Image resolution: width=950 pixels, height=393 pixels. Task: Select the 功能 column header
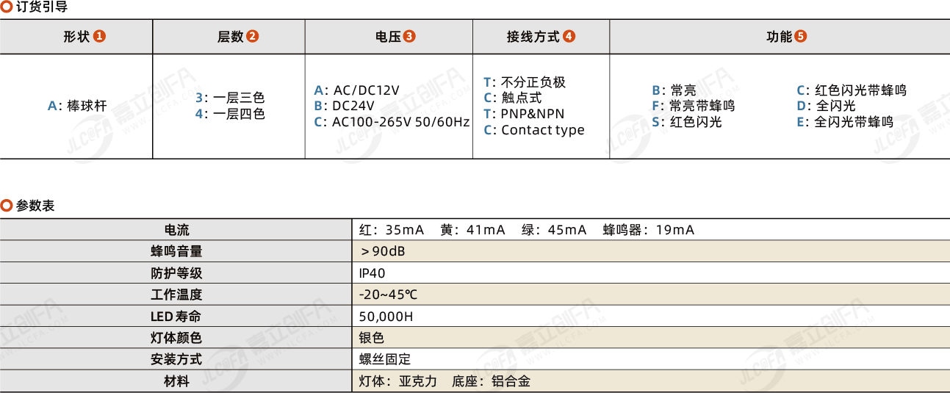point(780,36)
